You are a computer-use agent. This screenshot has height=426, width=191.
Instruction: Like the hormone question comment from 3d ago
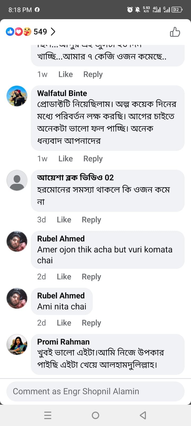coord(64,220)
